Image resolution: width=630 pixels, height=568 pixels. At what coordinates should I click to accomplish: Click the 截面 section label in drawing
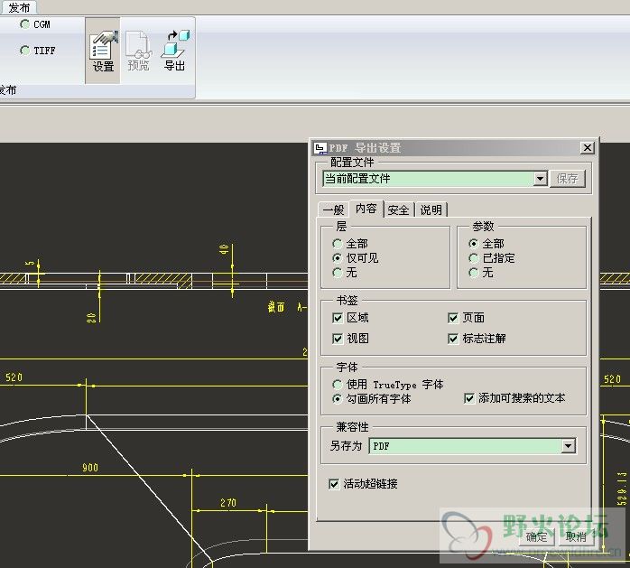[276, 308]
